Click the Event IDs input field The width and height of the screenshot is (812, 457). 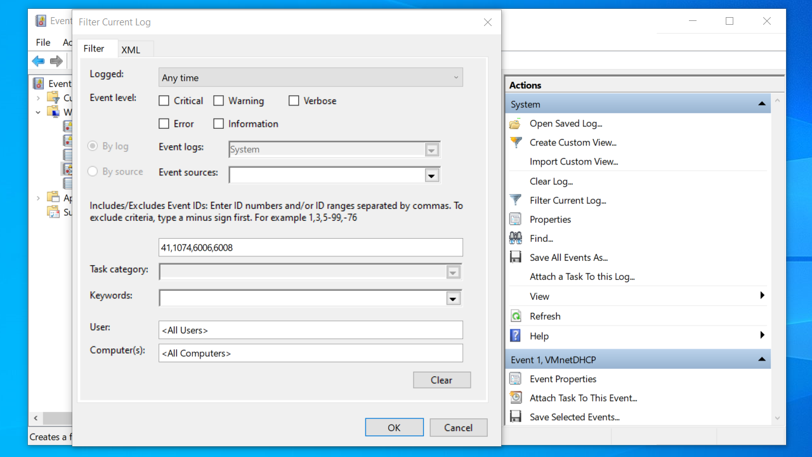pyautogui.click(x=310, y=248)
